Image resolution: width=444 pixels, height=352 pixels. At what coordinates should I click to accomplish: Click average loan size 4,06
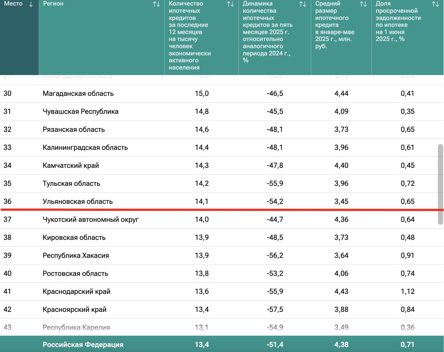pos(341,274)
